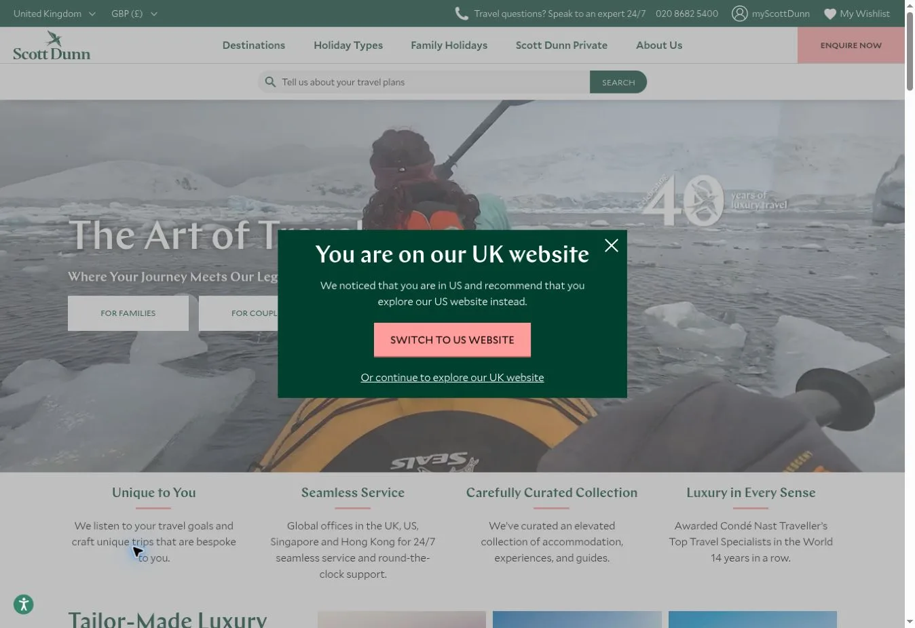
Task: Click the Unique to You heading
Action: [x=154, y=493]
